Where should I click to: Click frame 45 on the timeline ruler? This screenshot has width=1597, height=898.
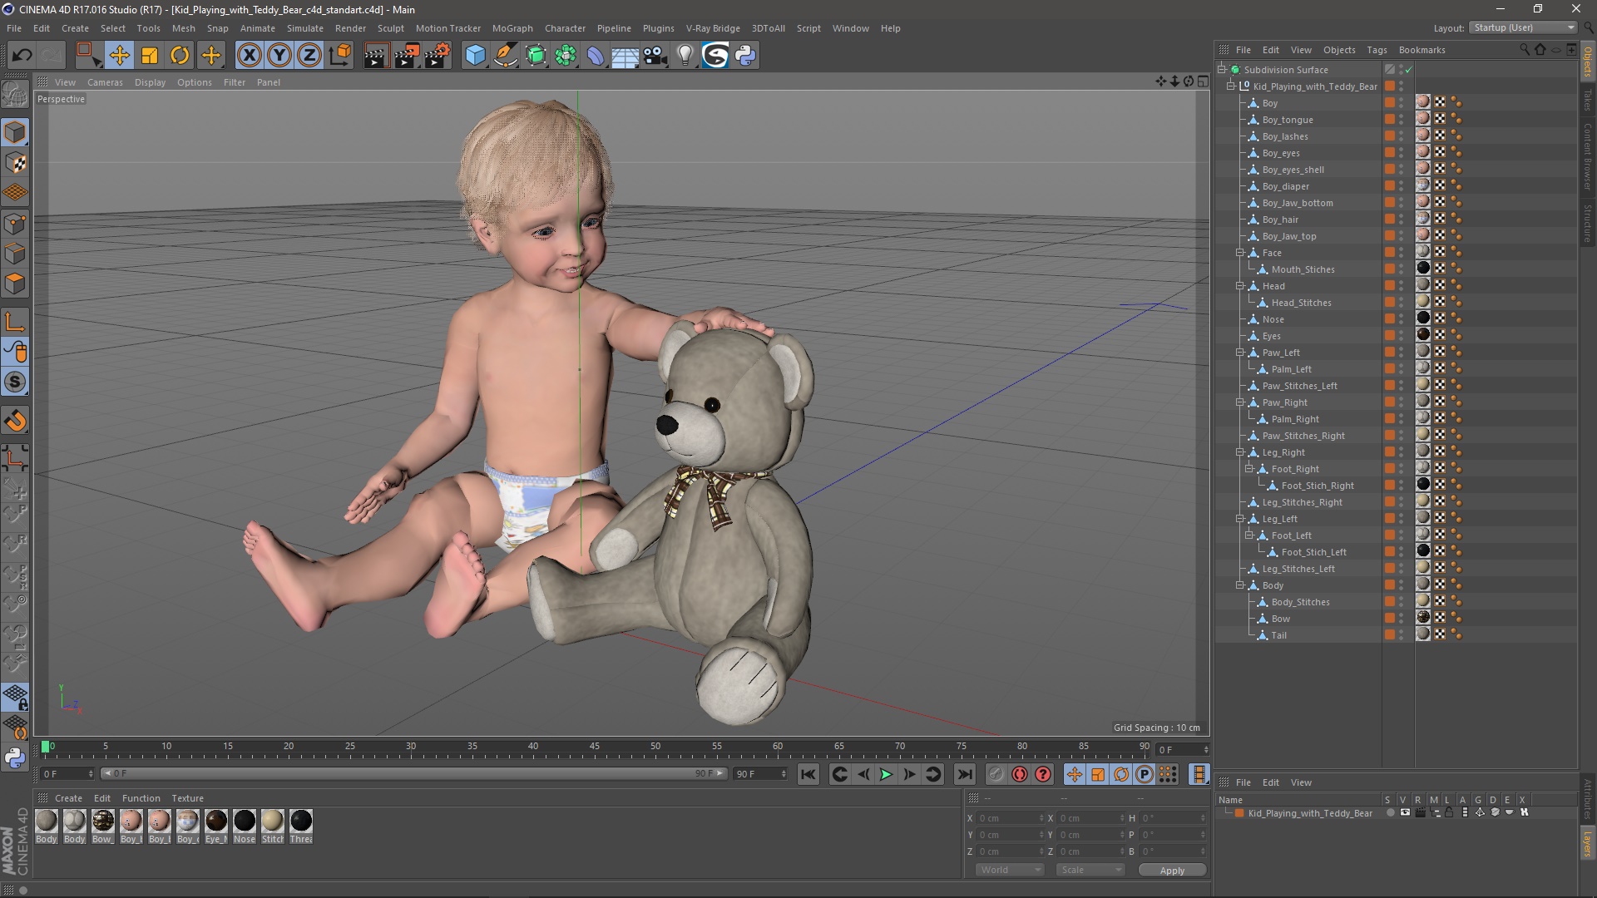click(x=595, y=747)
